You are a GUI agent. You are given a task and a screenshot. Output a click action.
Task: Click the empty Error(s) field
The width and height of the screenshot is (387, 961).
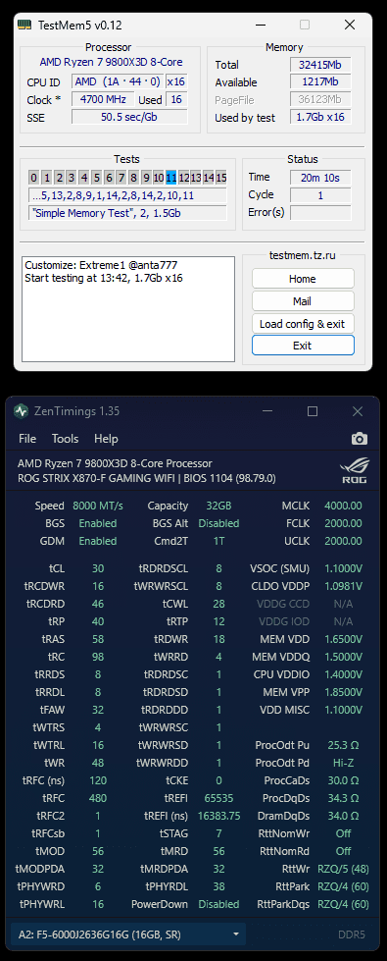320,213
